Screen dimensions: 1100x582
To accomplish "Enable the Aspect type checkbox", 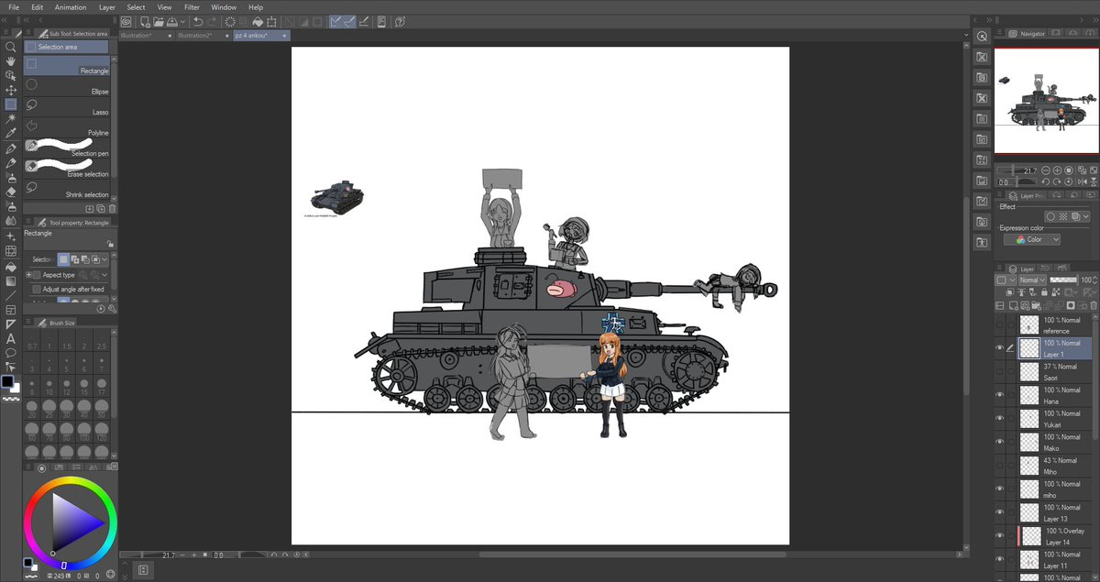I will [38, 275].
